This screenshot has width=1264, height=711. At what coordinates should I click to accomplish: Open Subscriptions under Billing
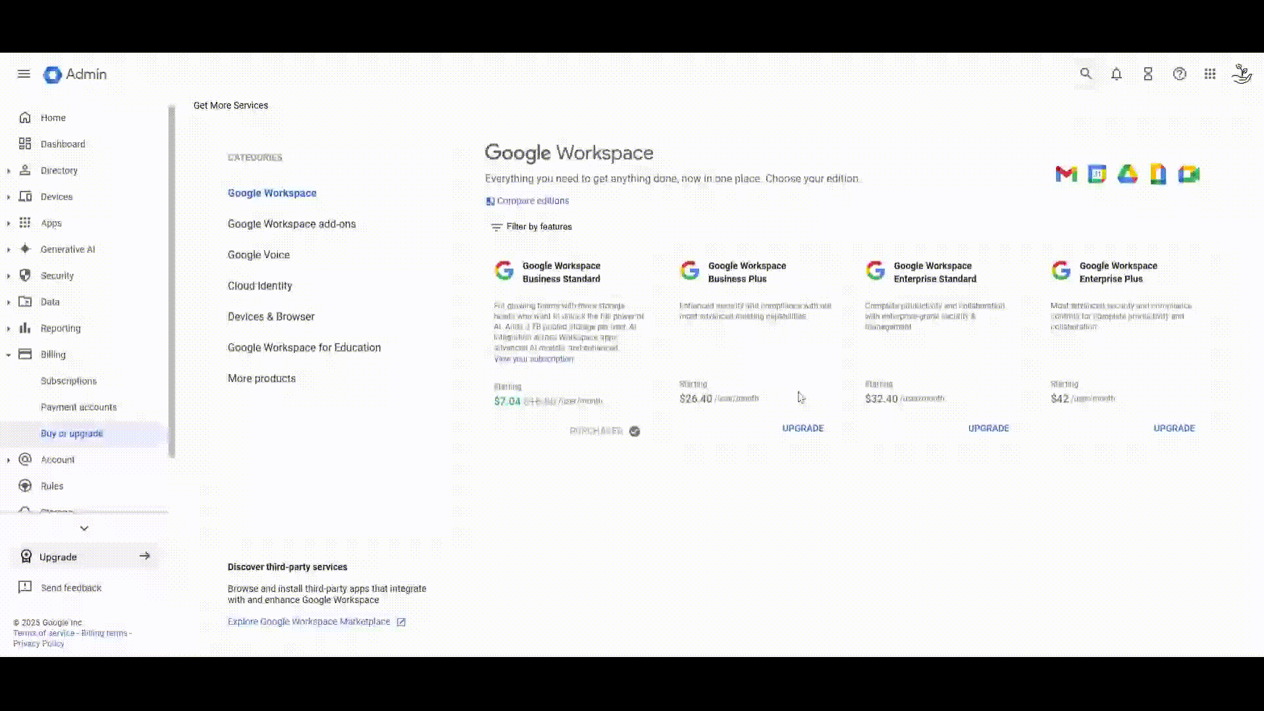tap(68, 381)
